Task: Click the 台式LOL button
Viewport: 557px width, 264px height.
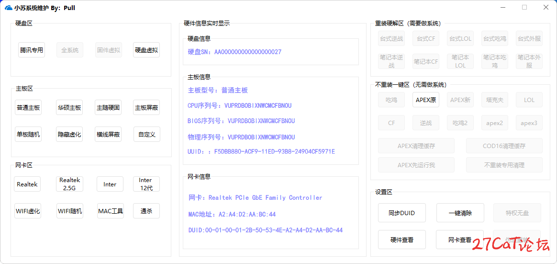Action: (x=460, y=38)
